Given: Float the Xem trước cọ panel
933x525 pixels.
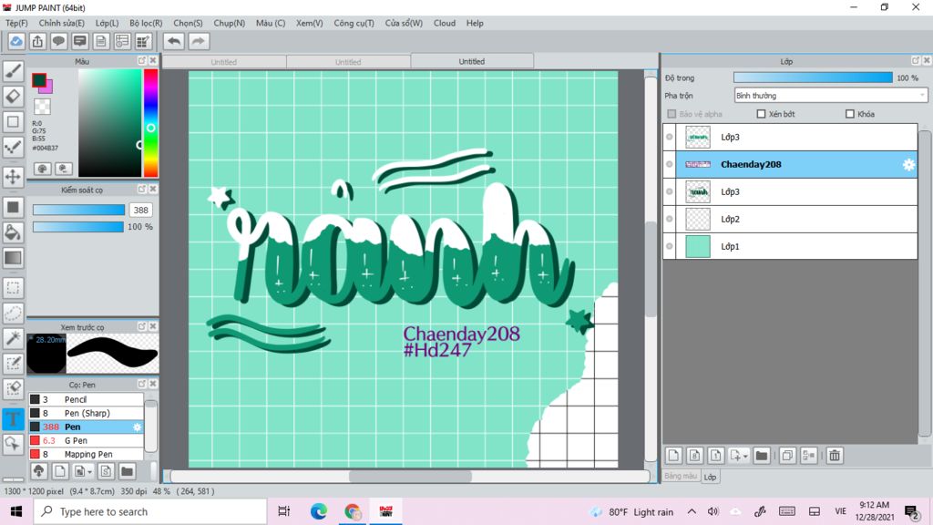Looking at the screenshot, I should tap(141, 327).
